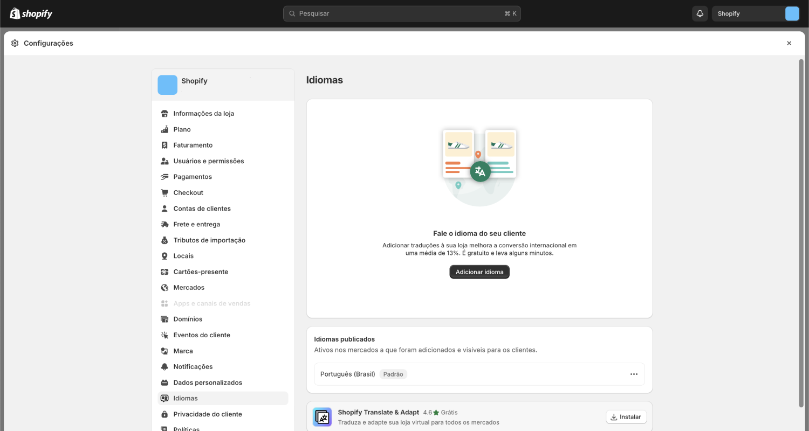
Task: Click the Checkout cart icon
Action: point(164,192)
